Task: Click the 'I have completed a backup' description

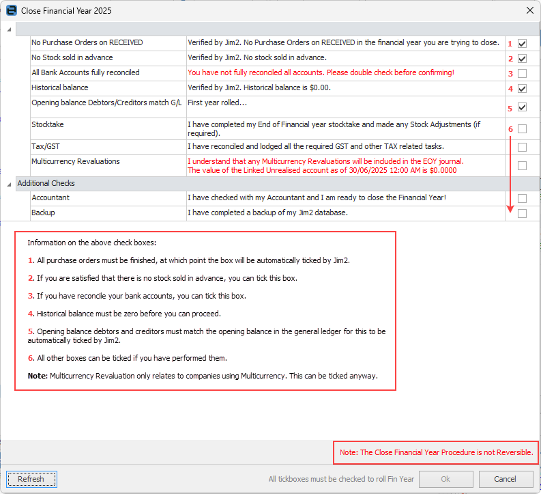Action: click(267, 212)
